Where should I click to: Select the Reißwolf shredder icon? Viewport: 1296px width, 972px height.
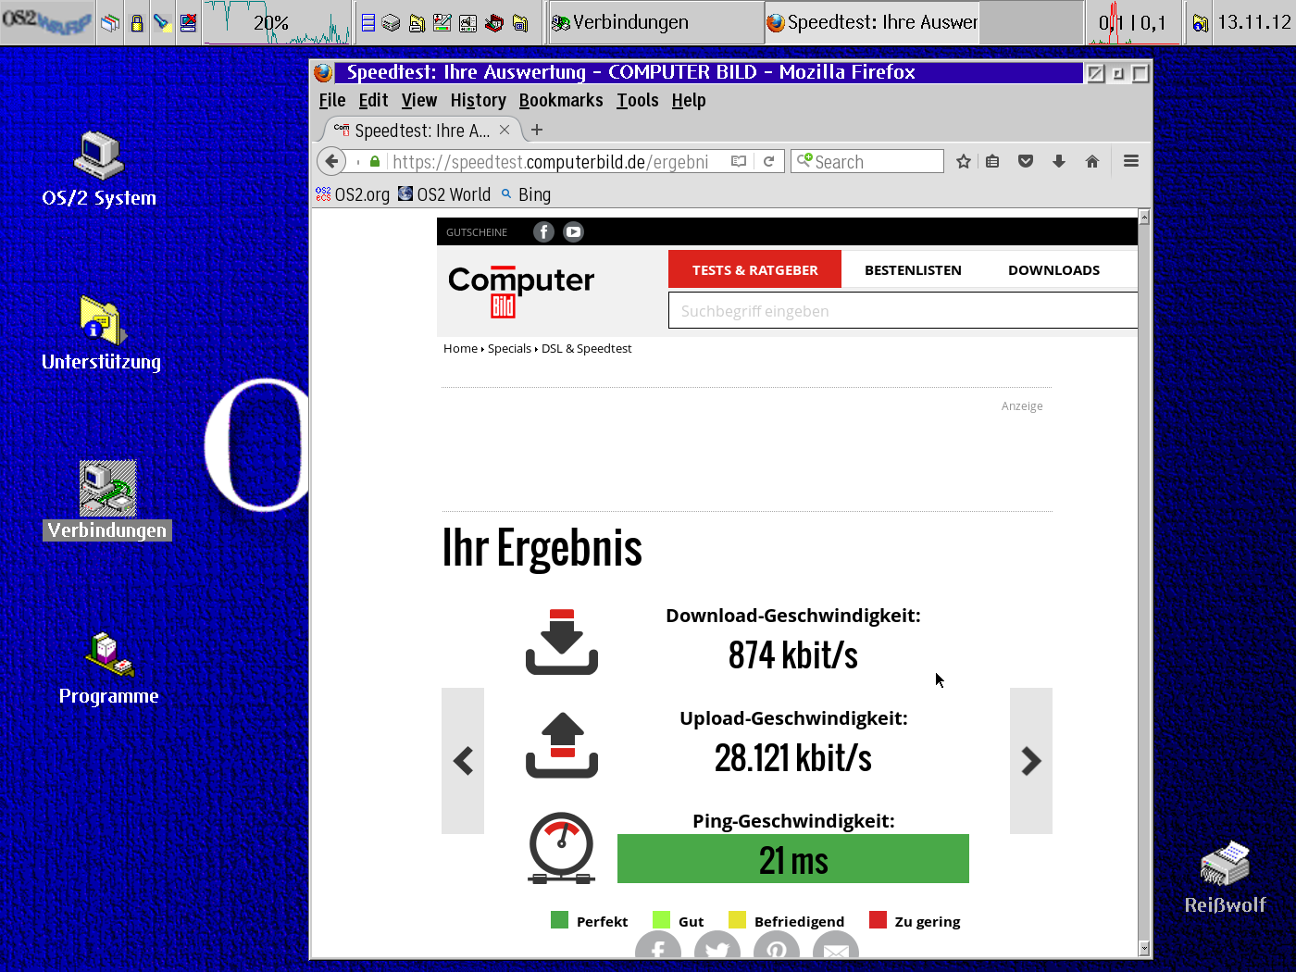[x=1225, y=878]
